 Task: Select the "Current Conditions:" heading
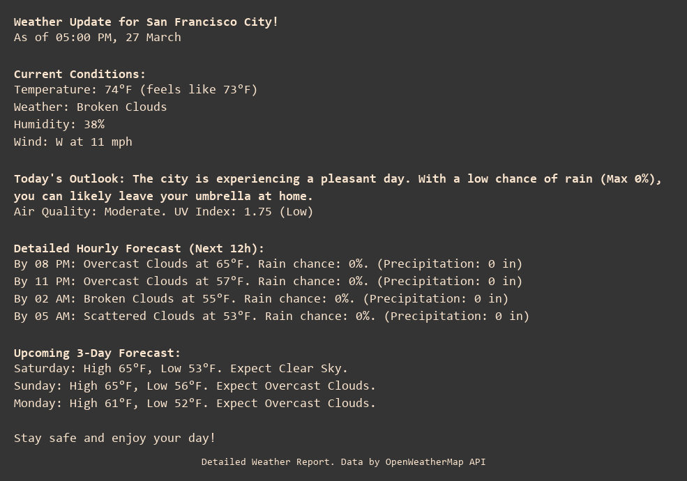pos(80,74)
